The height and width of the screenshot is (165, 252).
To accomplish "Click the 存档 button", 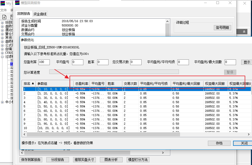I will click(219, 143).
